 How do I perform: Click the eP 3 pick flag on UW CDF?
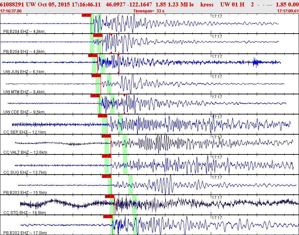click(x=95, y=96)
